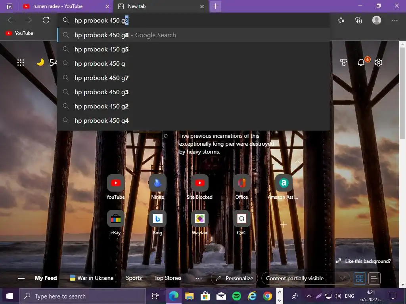Select Sports feed tab
The height and width of the screenshot is (304, 406).
pos(134,278)
